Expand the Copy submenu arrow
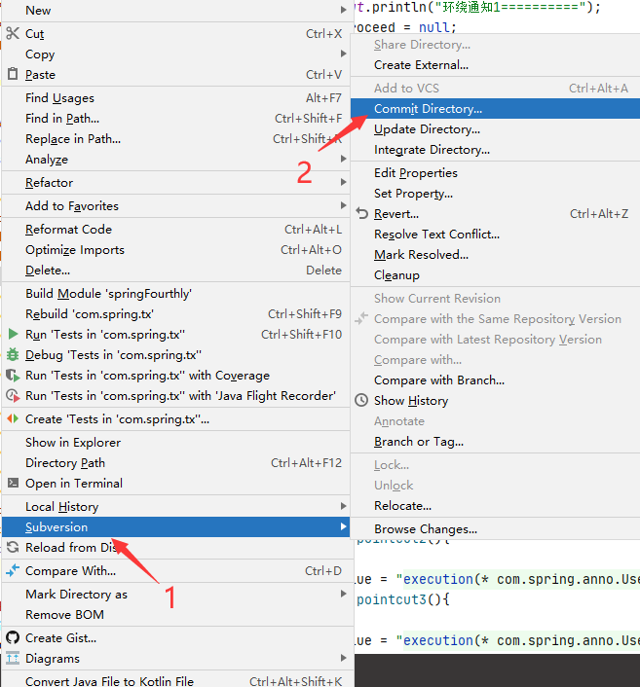Viewport: 640px width, 687px height. point(344,54)
